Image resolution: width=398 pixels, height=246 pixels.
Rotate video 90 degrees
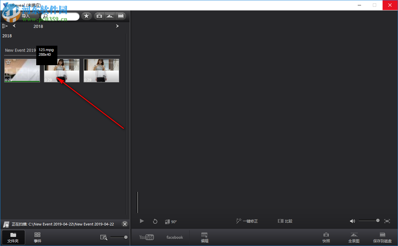pyautogui.click(x=170, y=221)
